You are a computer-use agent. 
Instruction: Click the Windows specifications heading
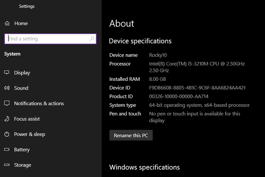(144, 168)
